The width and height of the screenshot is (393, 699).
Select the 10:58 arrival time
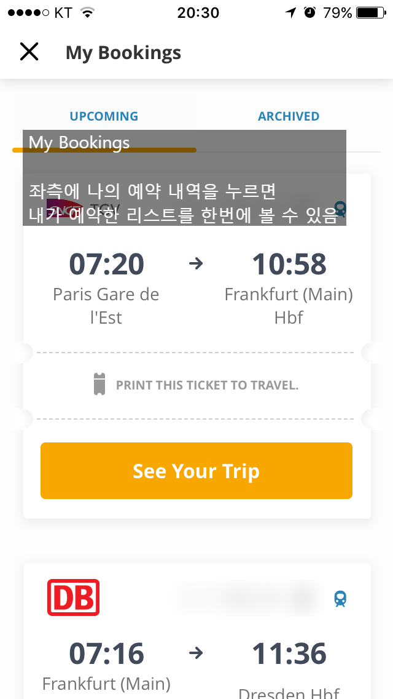pos(289,264)
